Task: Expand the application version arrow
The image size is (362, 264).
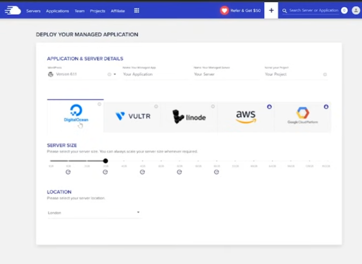Action: (x=115, y=74)
